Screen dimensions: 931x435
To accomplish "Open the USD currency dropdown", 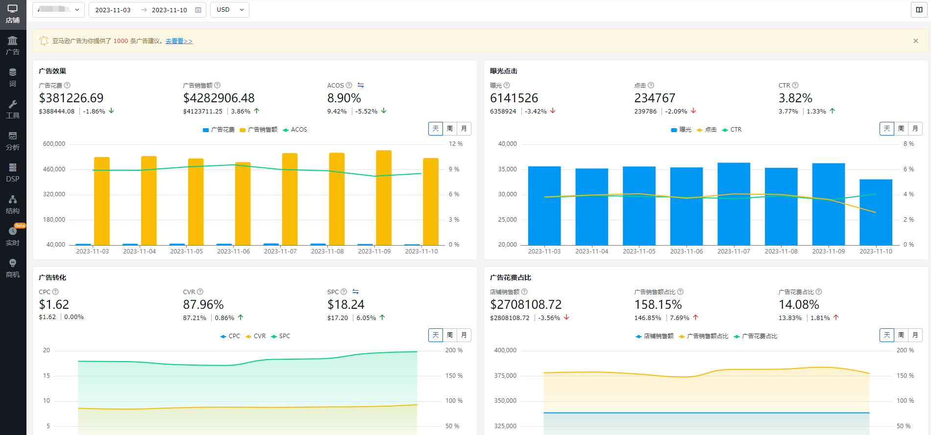I will (x=229, y=10).
